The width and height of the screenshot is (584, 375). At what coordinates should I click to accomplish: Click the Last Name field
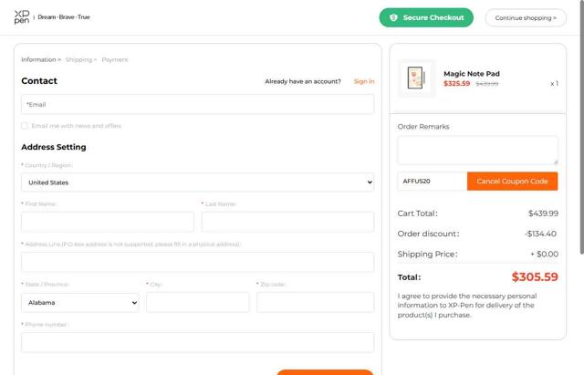pos(287,222)
